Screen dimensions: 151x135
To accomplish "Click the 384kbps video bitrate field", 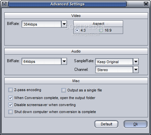I will (x=41, y=24).
